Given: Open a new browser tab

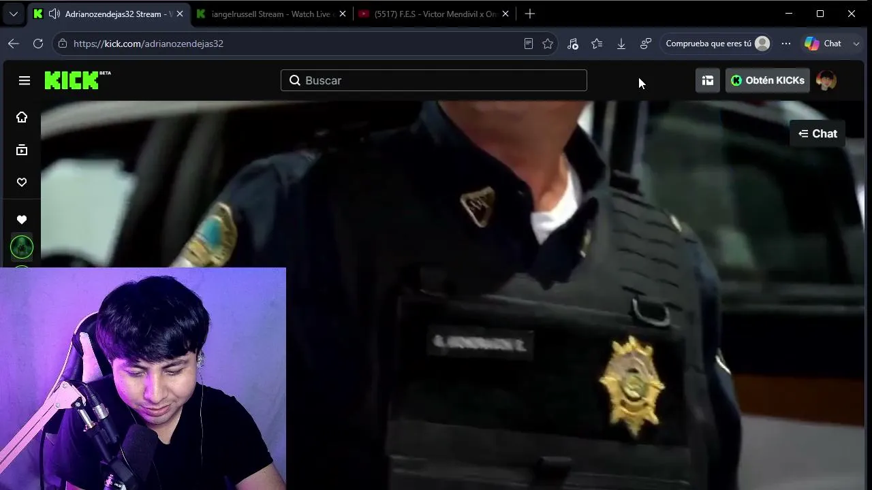Looking at the screenshot, I should pos(530,14).
